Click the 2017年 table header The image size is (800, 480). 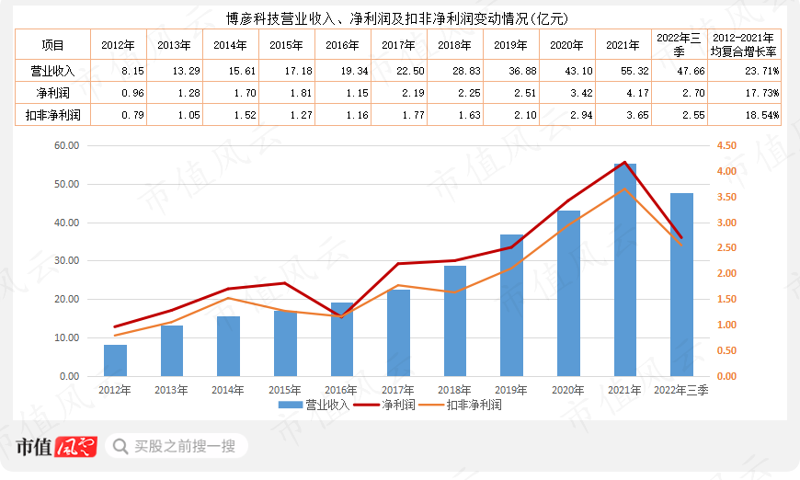[x=399, y=45]
